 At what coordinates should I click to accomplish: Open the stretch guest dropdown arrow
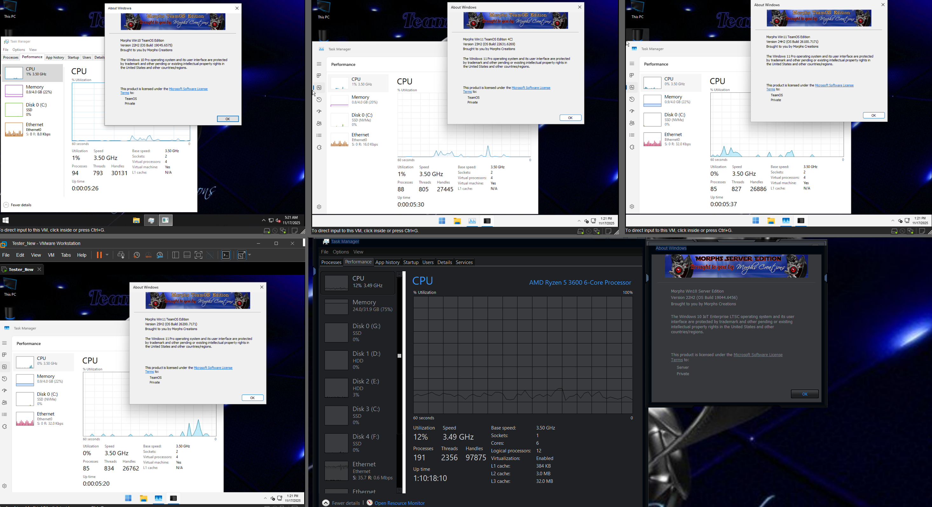(x=250, y=255)
